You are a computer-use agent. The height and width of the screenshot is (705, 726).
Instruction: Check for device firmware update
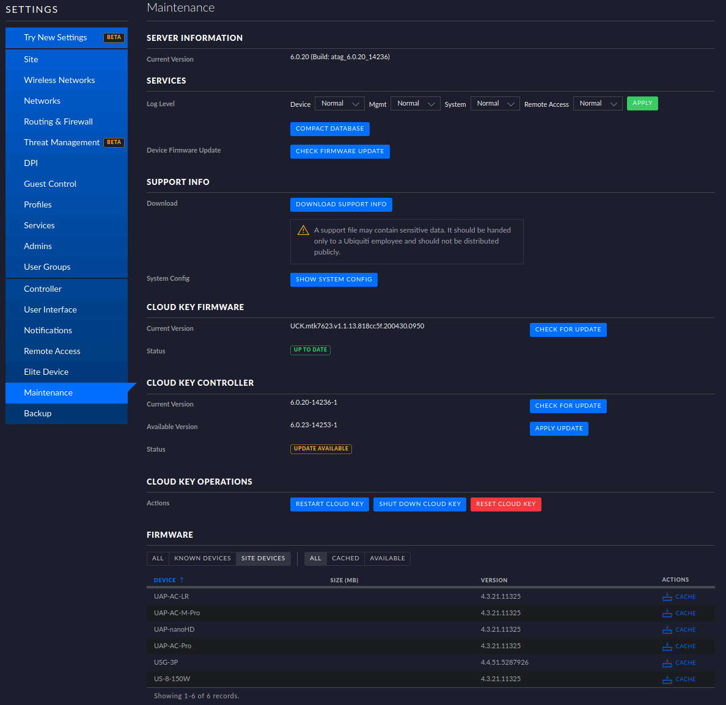(x=340, y=151)
